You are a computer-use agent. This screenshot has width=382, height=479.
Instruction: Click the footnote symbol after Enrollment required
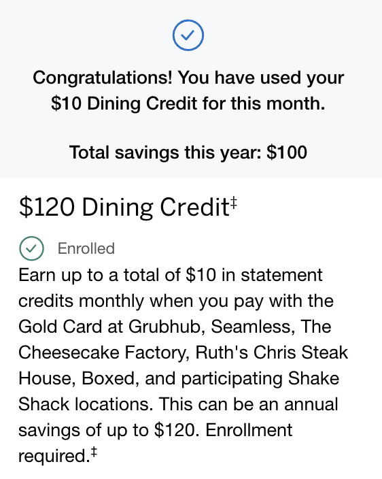(94, 452)
